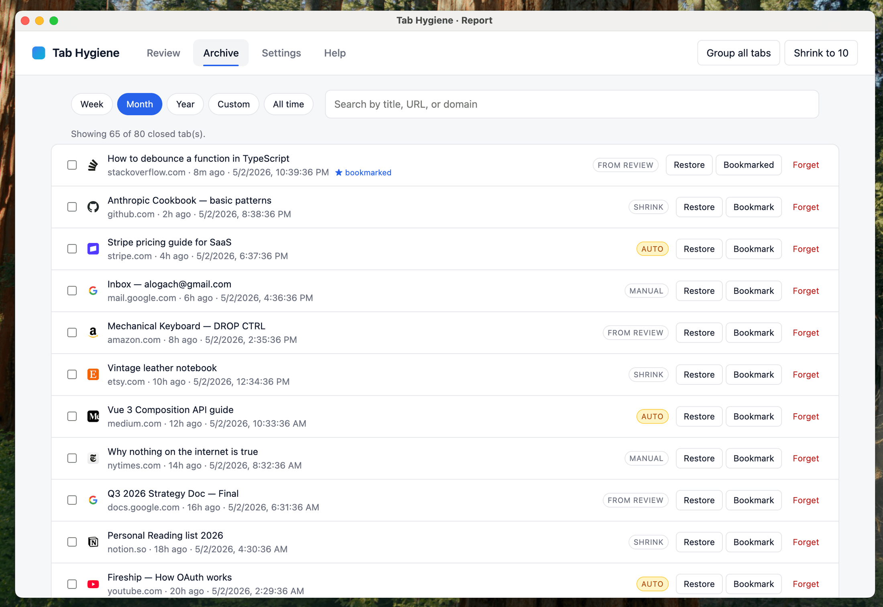883x607 pixels.
Task: Filter archive by All time
Action: tap(288, 104)
